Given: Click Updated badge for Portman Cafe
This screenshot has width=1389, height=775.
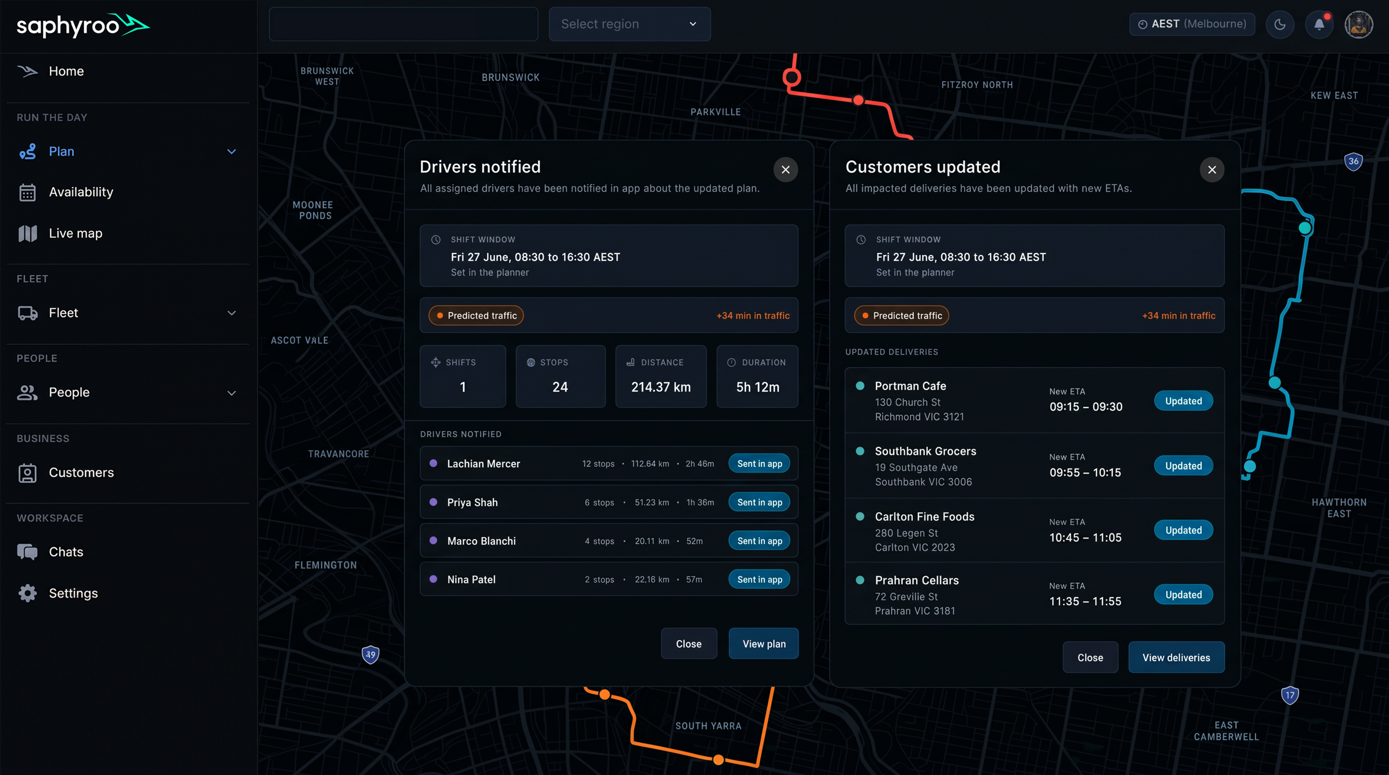Looking at the screenshot, I should pos(1183,401).
